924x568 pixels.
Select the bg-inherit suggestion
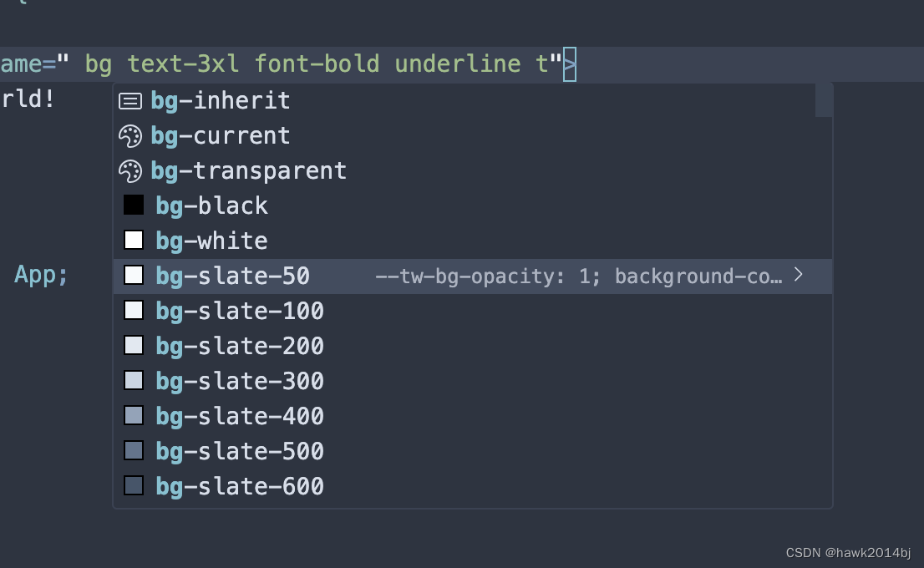(x=473, y=101)
